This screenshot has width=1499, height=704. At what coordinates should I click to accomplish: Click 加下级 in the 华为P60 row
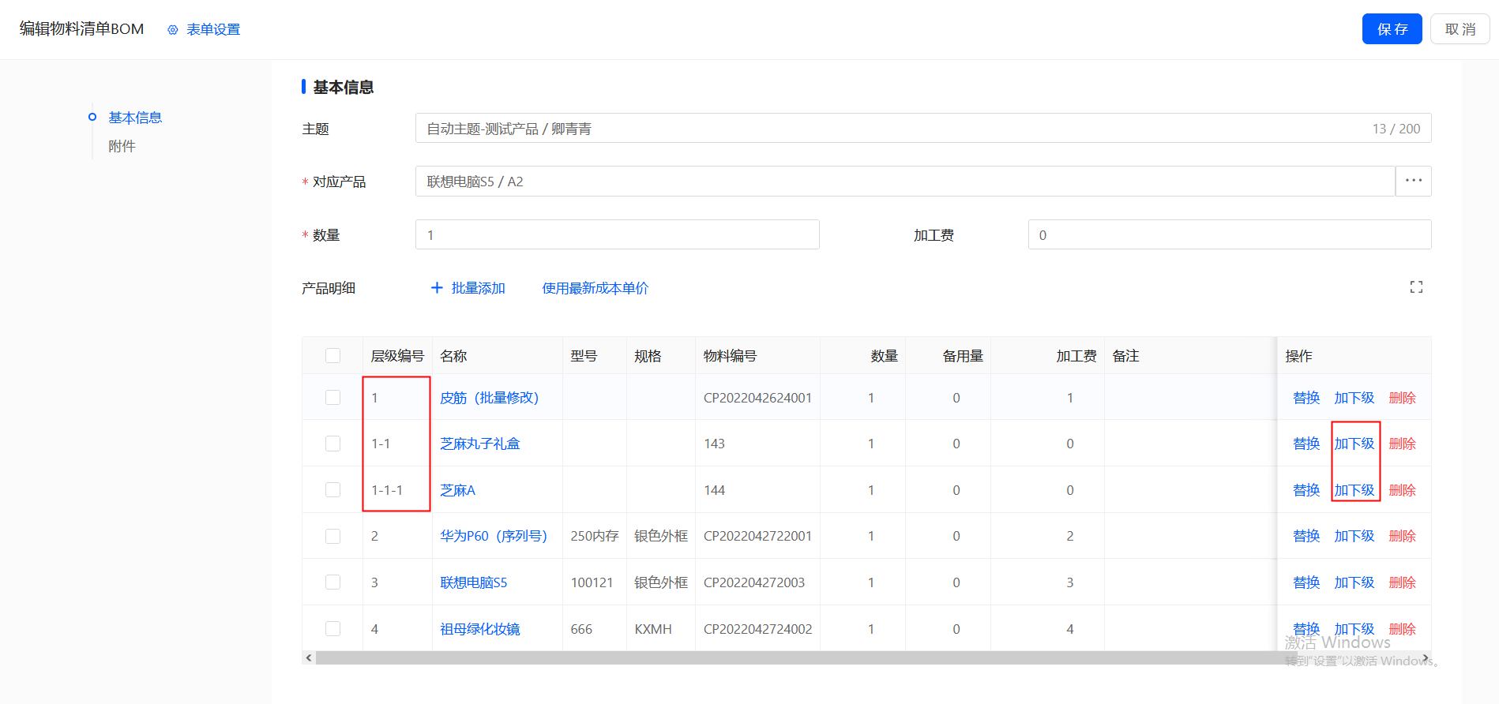click(1354, 536)
